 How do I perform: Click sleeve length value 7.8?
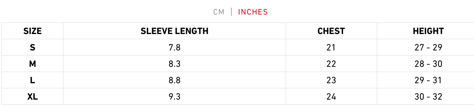pos(174,47)
